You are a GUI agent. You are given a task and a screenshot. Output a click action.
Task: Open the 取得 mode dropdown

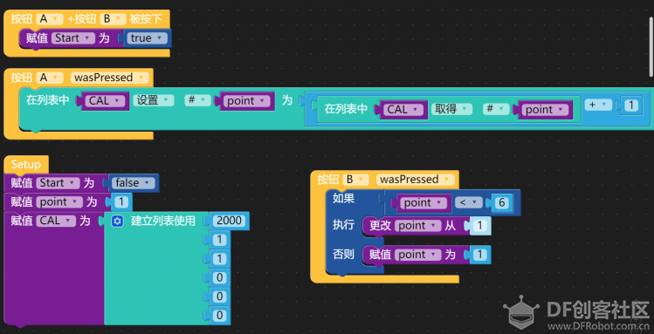click(451, 110)
